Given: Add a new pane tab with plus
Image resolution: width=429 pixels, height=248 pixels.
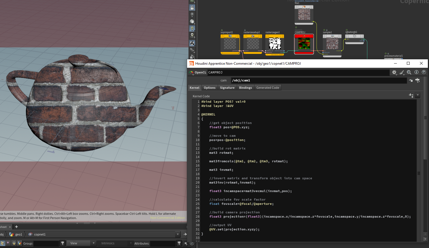Looking at the screenshot, I should pyautogui.click(x=16, y=227).
